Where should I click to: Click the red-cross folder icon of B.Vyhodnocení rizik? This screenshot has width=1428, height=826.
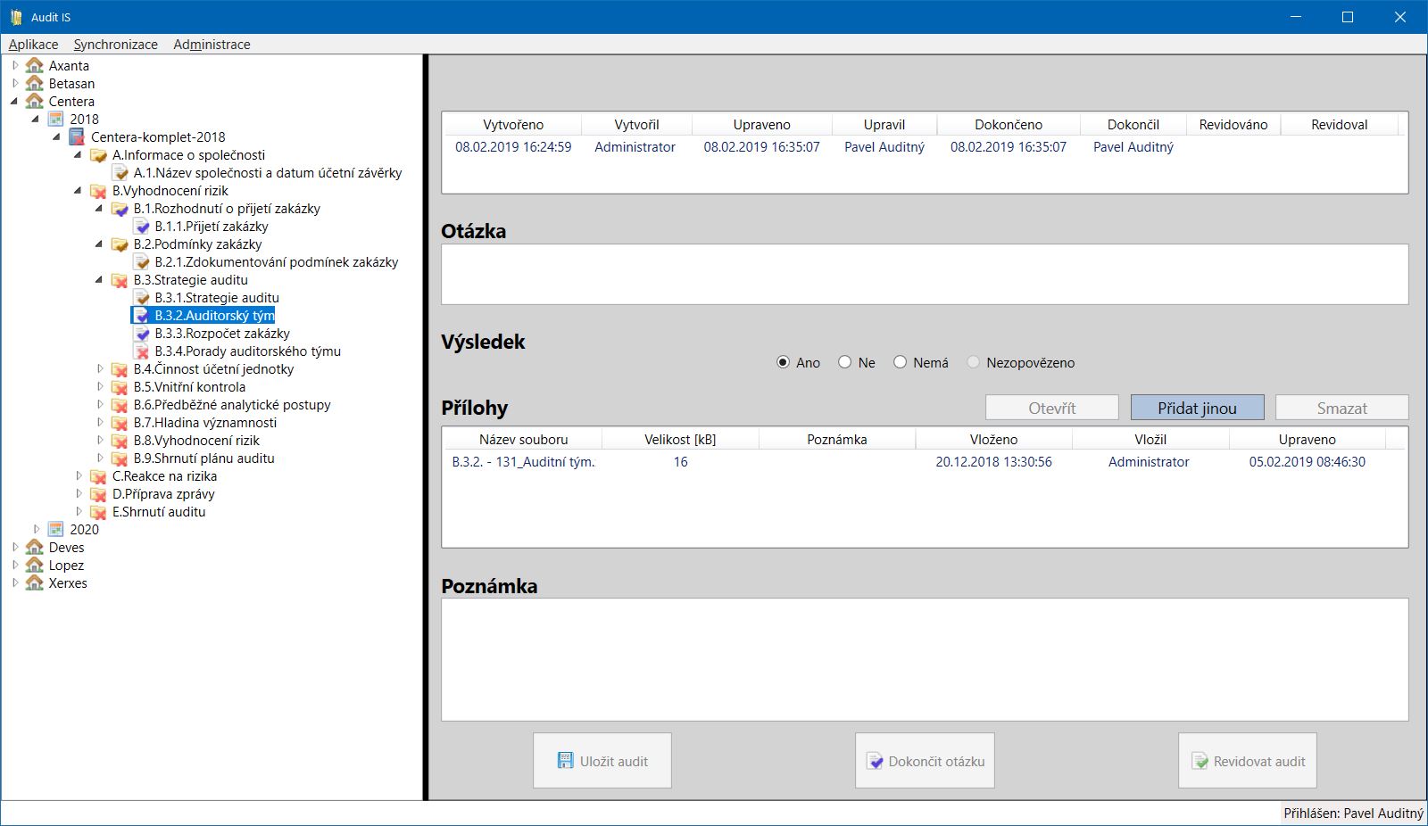[x=98, y=191]
